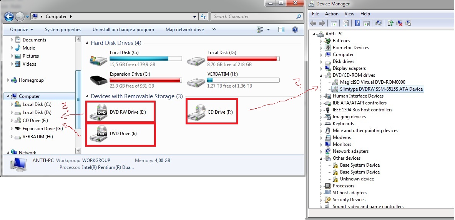
Task: Click the navigation pane scrollbar up arrow
Action: point(78,39)
